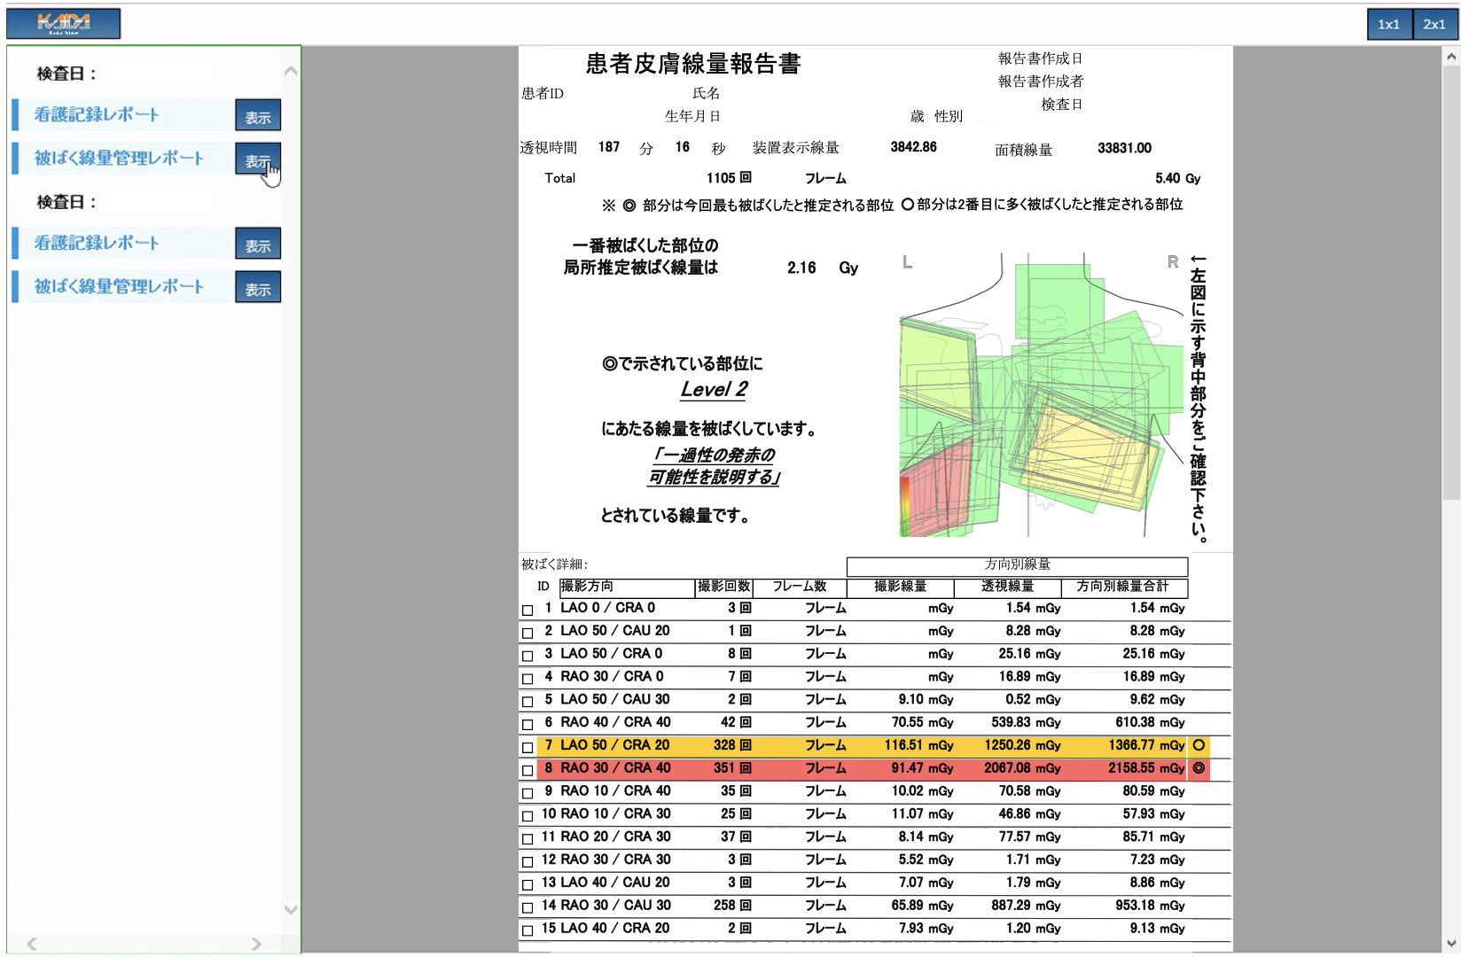Select the first 被ばく線量管理レポート entry
This screenshot has height=957, width=1461.
point(121,159)
